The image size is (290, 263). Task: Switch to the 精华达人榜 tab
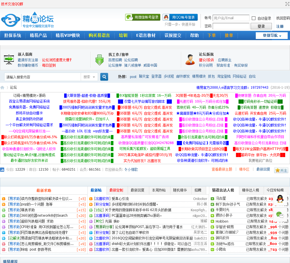250,190
